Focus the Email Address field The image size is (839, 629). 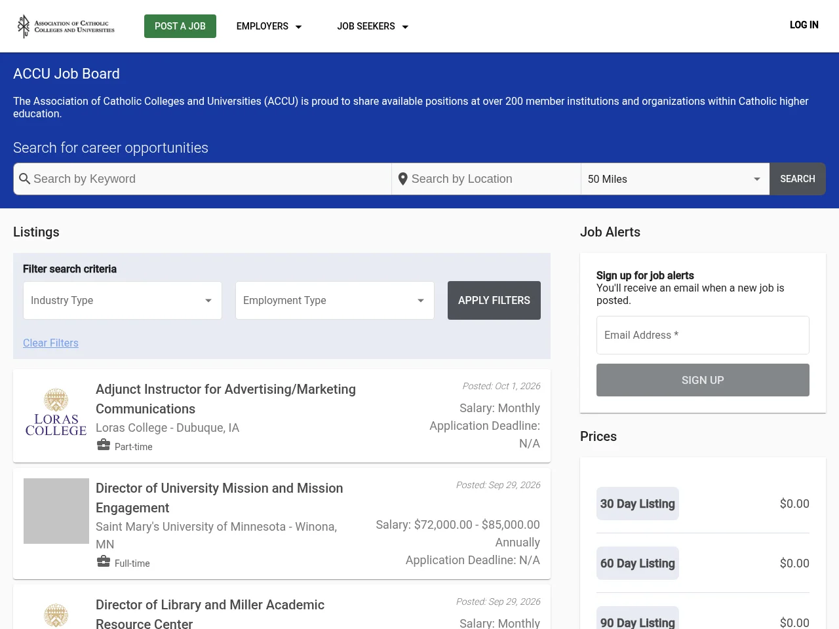(703, 335)
